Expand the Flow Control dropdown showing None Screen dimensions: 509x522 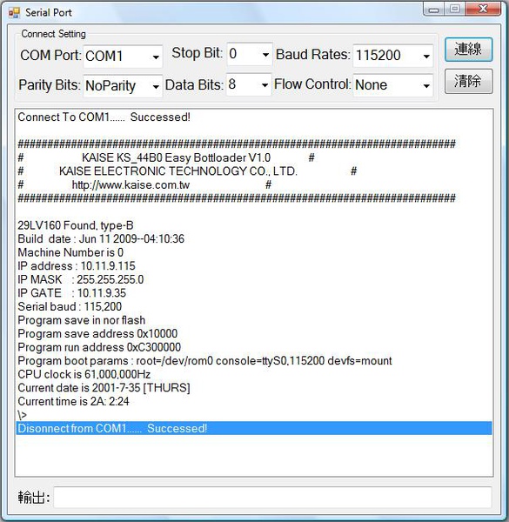(392, 85)
